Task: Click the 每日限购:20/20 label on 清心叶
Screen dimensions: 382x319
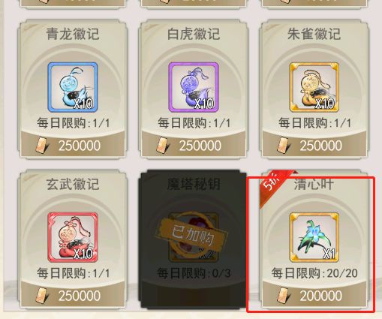Action: point(314,272)
